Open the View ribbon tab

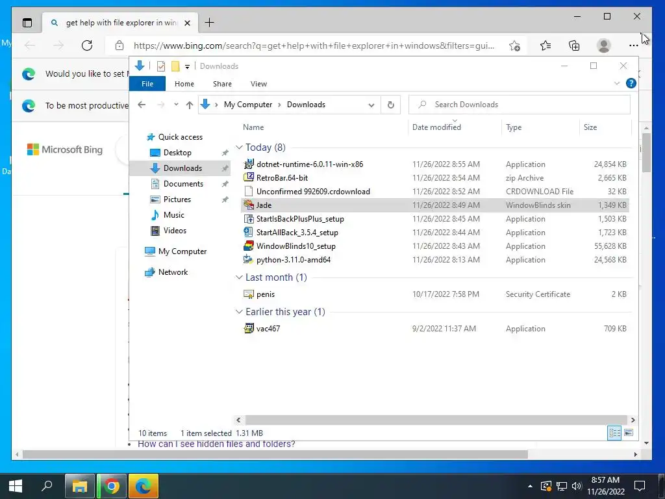[258, 84]
